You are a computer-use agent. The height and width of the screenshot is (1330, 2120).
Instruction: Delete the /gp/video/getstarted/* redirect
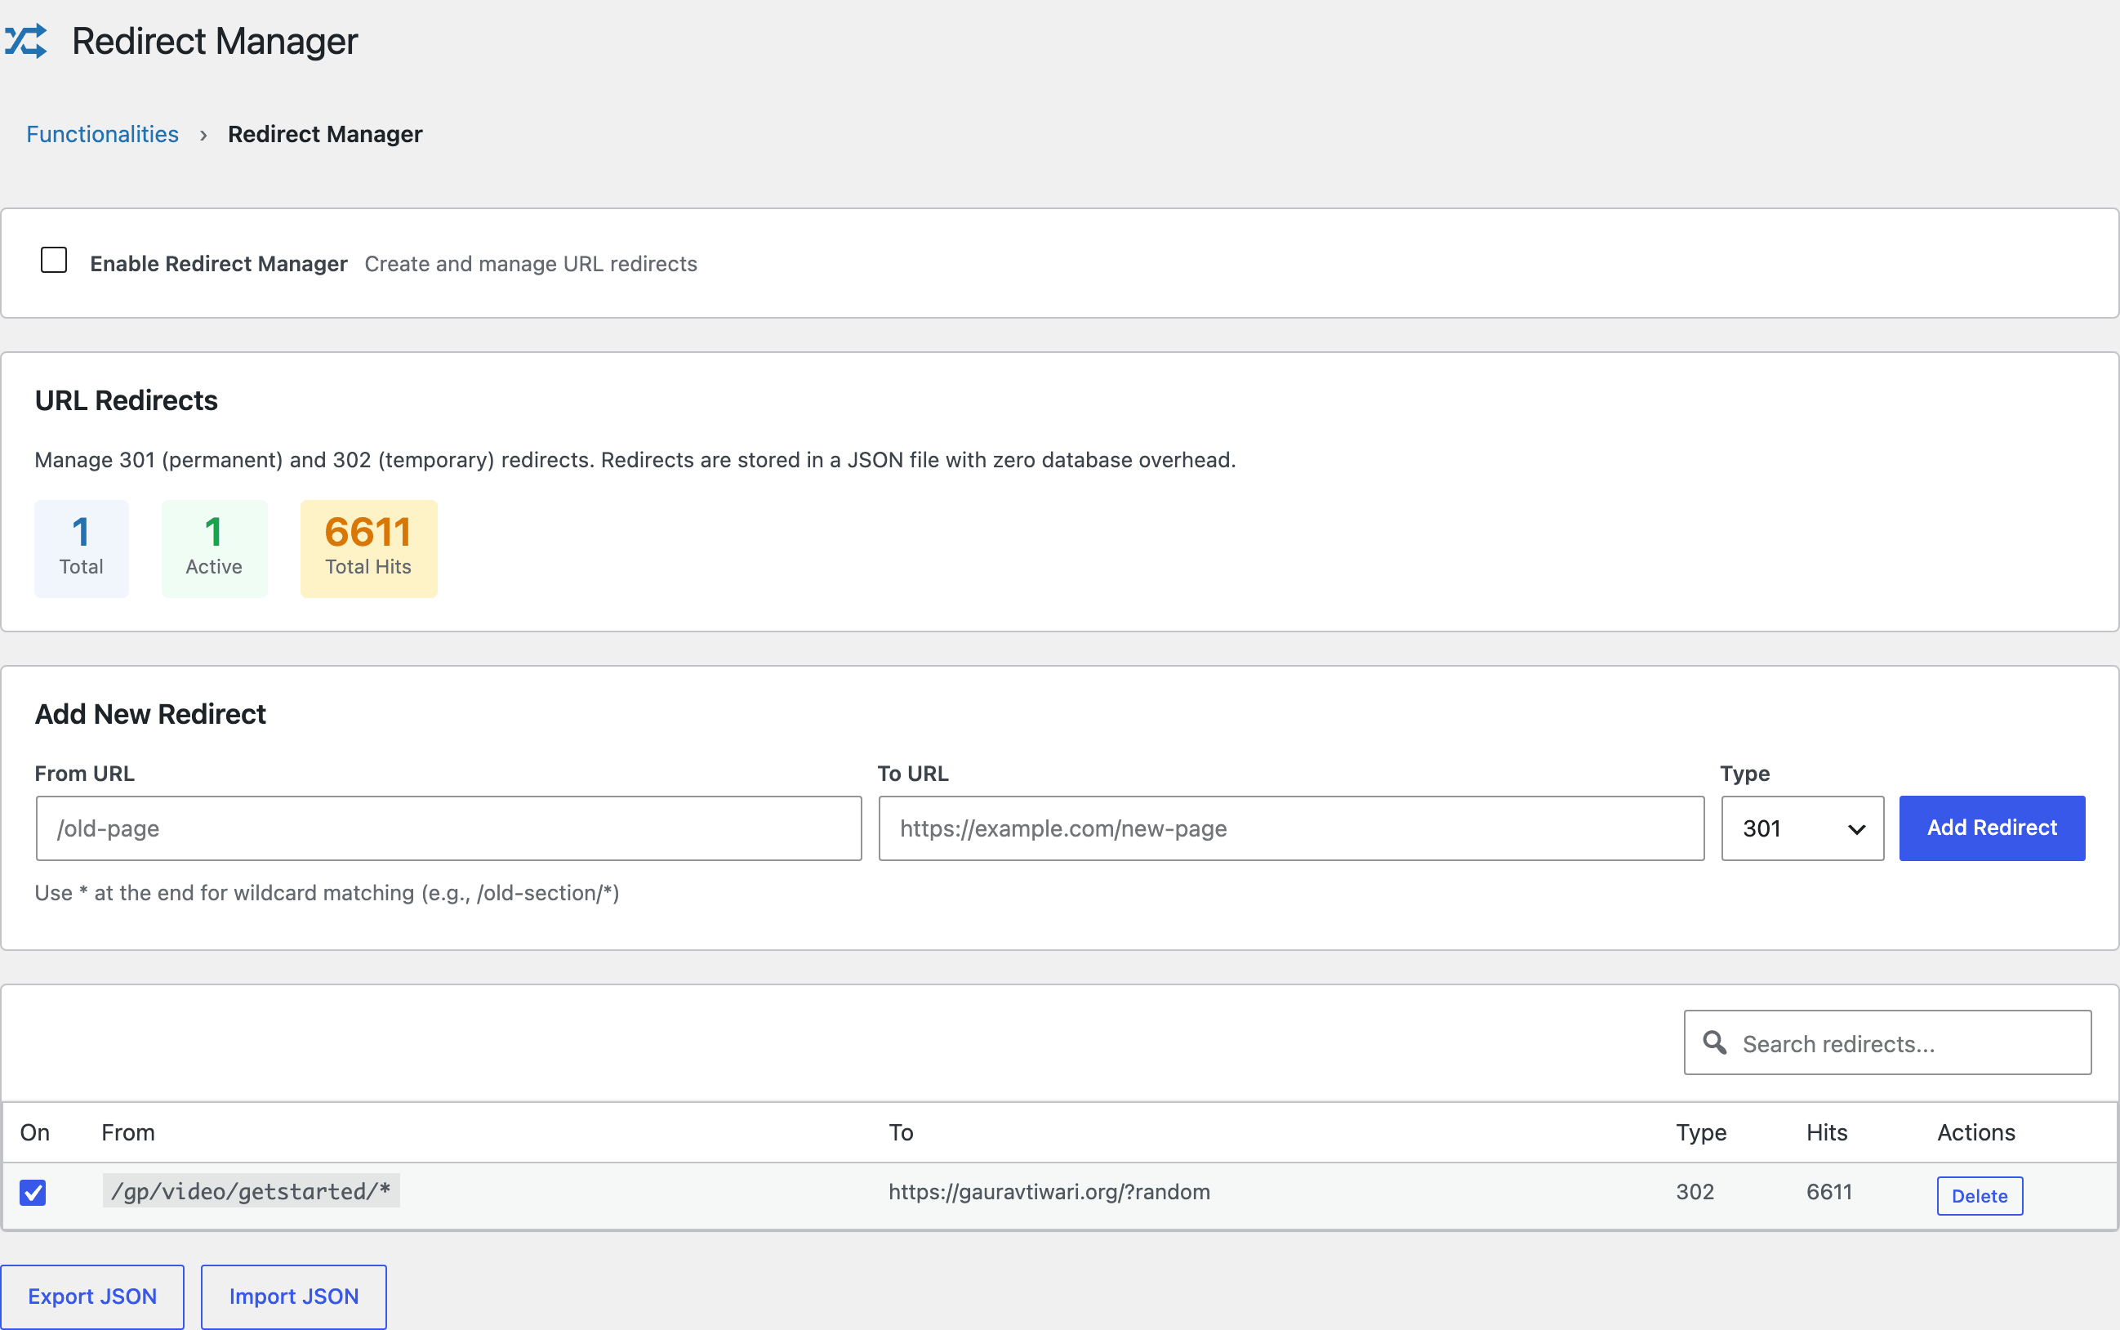pyautogui.click(x=1980, y=1195)
